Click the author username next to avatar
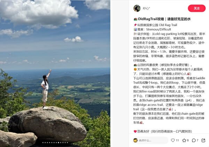Screen dimensions: 209x147 [x=146, y=8]
